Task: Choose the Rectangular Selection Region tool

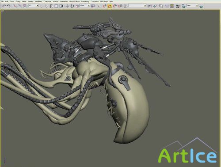Action: point(57,6)
